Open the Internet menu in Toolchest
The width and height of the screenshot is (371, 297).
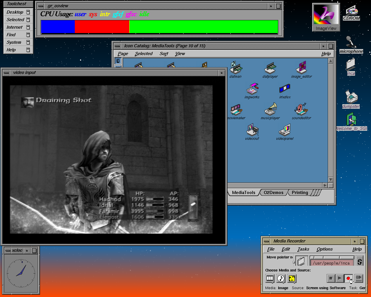click(18, 27)
